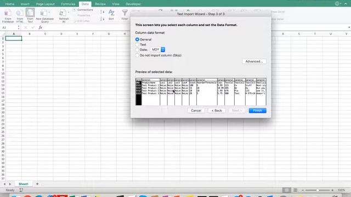Viewport: 351px width, 197px height.
Task: Click the select-all corner of the sheet
Action: (x=3, y=34)
